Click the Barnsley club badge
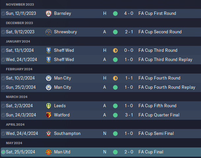This screenshot has height=158, width=201. [x=49, y=14]
